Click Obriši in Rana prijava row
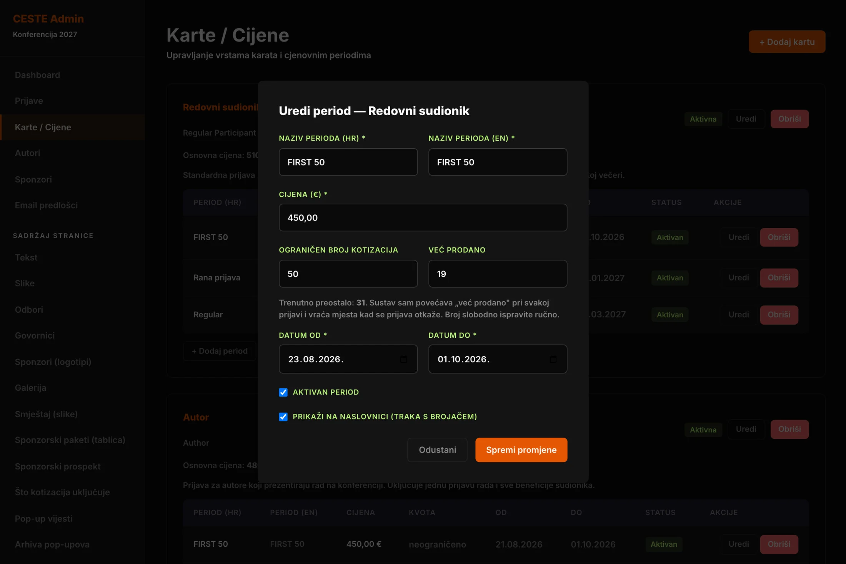Screen dimensions: 846x564 click(x=779, y=278)
